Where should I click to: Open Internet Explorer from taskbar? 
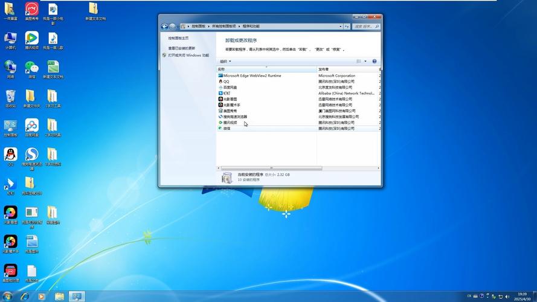point(25,297)
